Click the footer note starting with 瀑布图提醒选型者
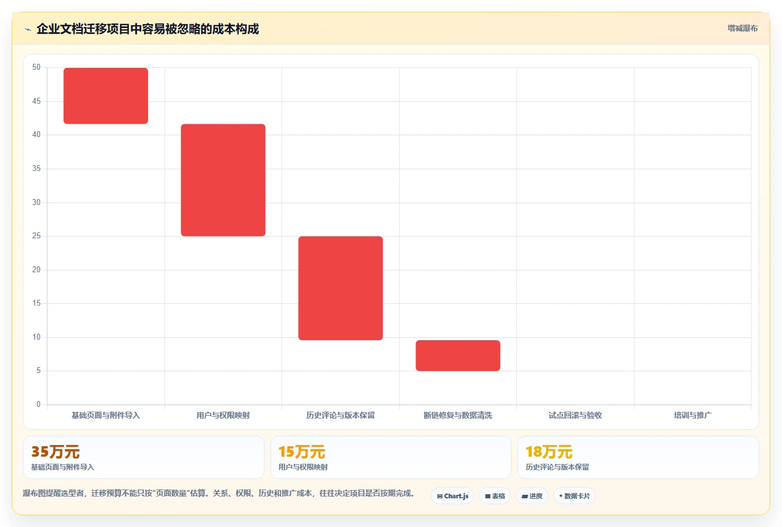Viewport: 782px width, 527px height. pos(219,494)
